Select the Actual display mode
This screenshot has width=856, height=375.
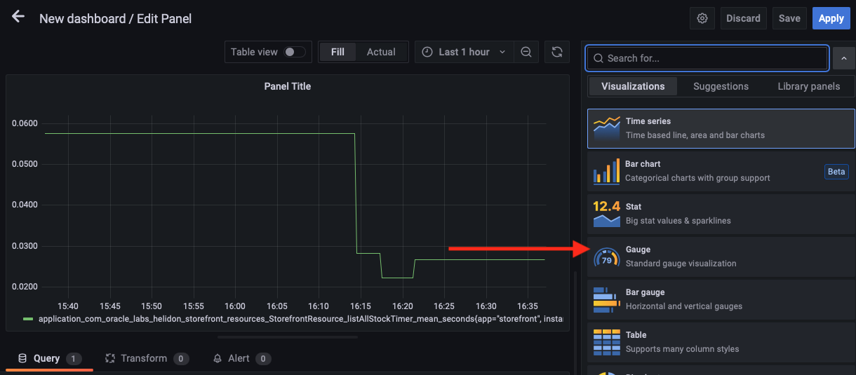[381, 52]
